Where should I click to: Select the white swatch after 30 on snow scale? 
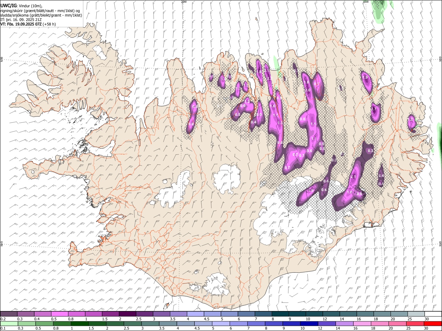(x=433, y=314)
